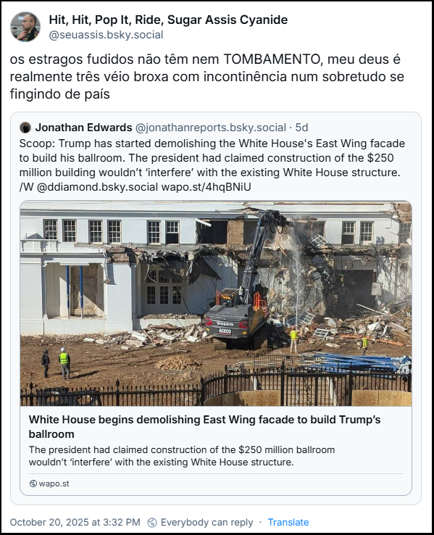Viewport: 434px width, 535px height.
Task: Open @seuassis.bsky.social handle
Action: pos(106,35)
